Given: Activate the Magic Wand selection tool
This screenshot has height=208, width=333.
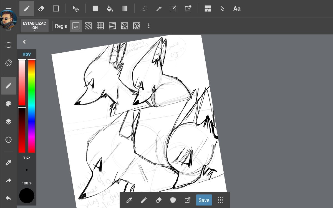Looking at the screenshot, I should pyautogui.click(x=159, y=9).
